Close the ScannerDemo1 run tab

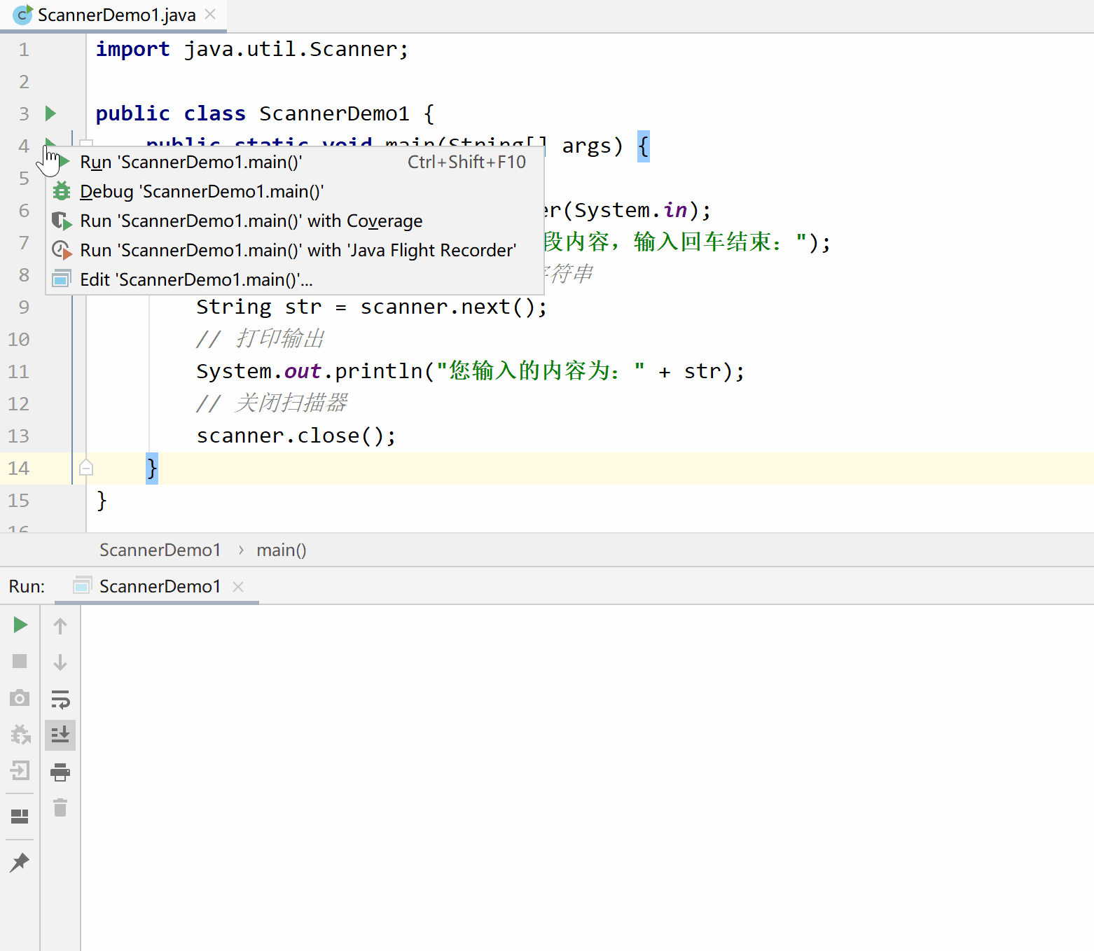tap(238, 587)
